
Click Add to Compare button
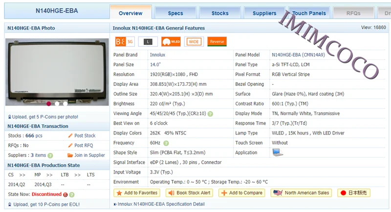[241, 193]
